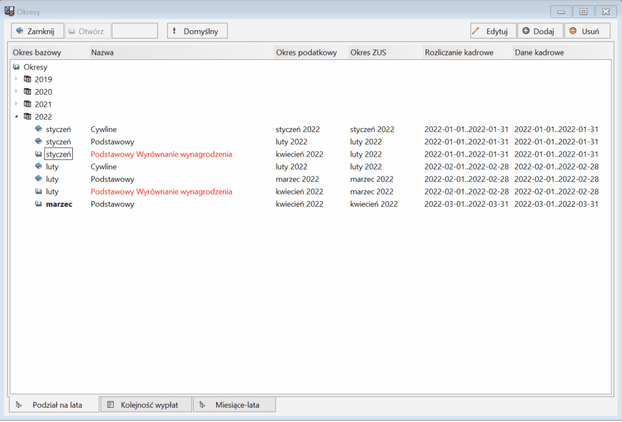Viewport: 622px width, 422px height.
Task: Switch to the Kolejność wypłat tab
Action: click(146, 405)
